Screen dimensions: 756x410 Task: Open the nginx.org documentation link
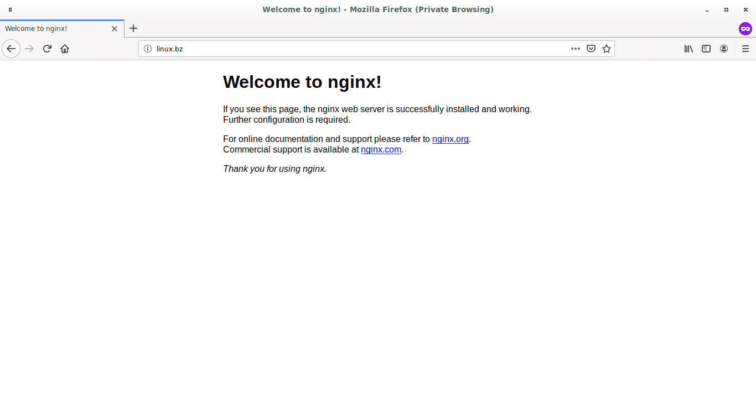[x=451, y=139]
